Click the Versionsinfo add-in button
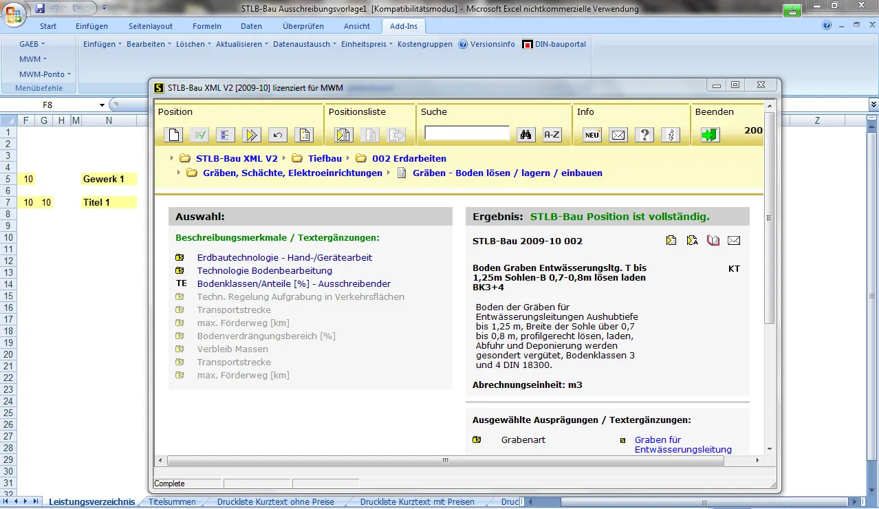The width and height of the screenshot is (879, 509). (487, 44)
